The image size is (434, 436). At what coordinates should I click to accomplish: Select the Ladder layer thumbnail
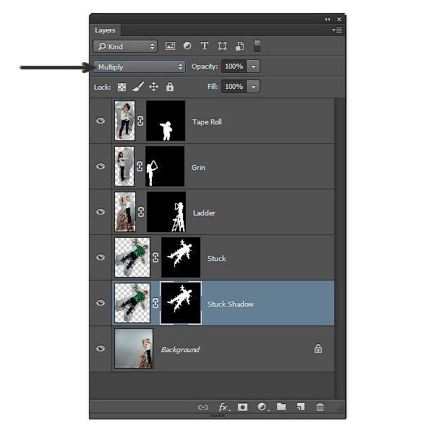point(125,212)
